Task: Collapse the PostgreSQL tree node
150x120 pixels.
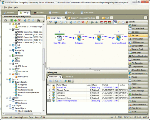Action: (10, 50)
